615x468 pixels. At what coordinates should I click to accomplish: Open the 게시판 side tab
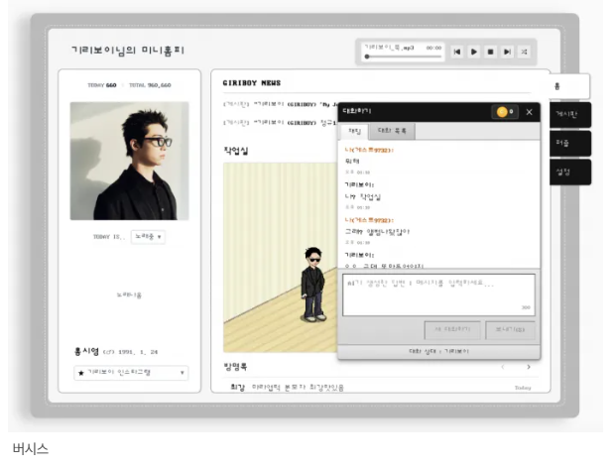pos(570,114)
